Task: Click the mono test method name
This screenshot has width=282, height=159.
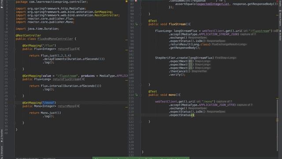Action: click(172, 95)
